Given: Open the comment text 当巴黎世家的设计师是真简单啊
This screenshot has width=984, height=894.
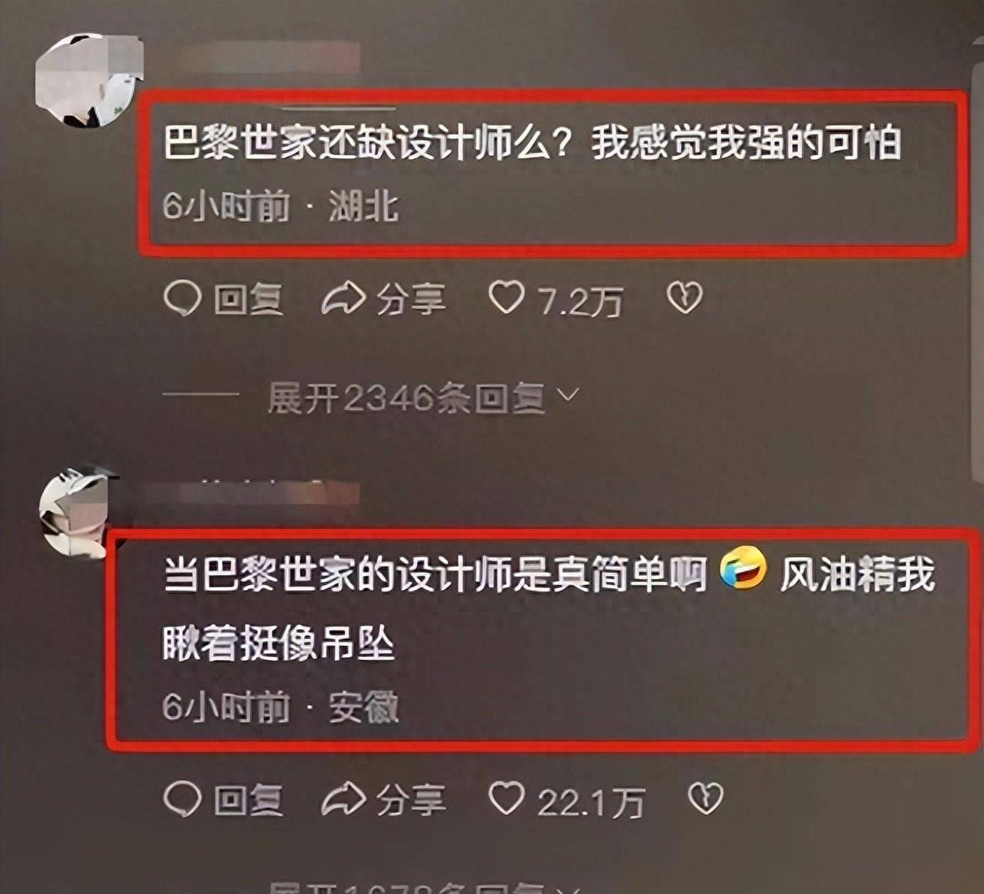Looking at the screenshot, I should pyautogui.click(x=436, y=575).
